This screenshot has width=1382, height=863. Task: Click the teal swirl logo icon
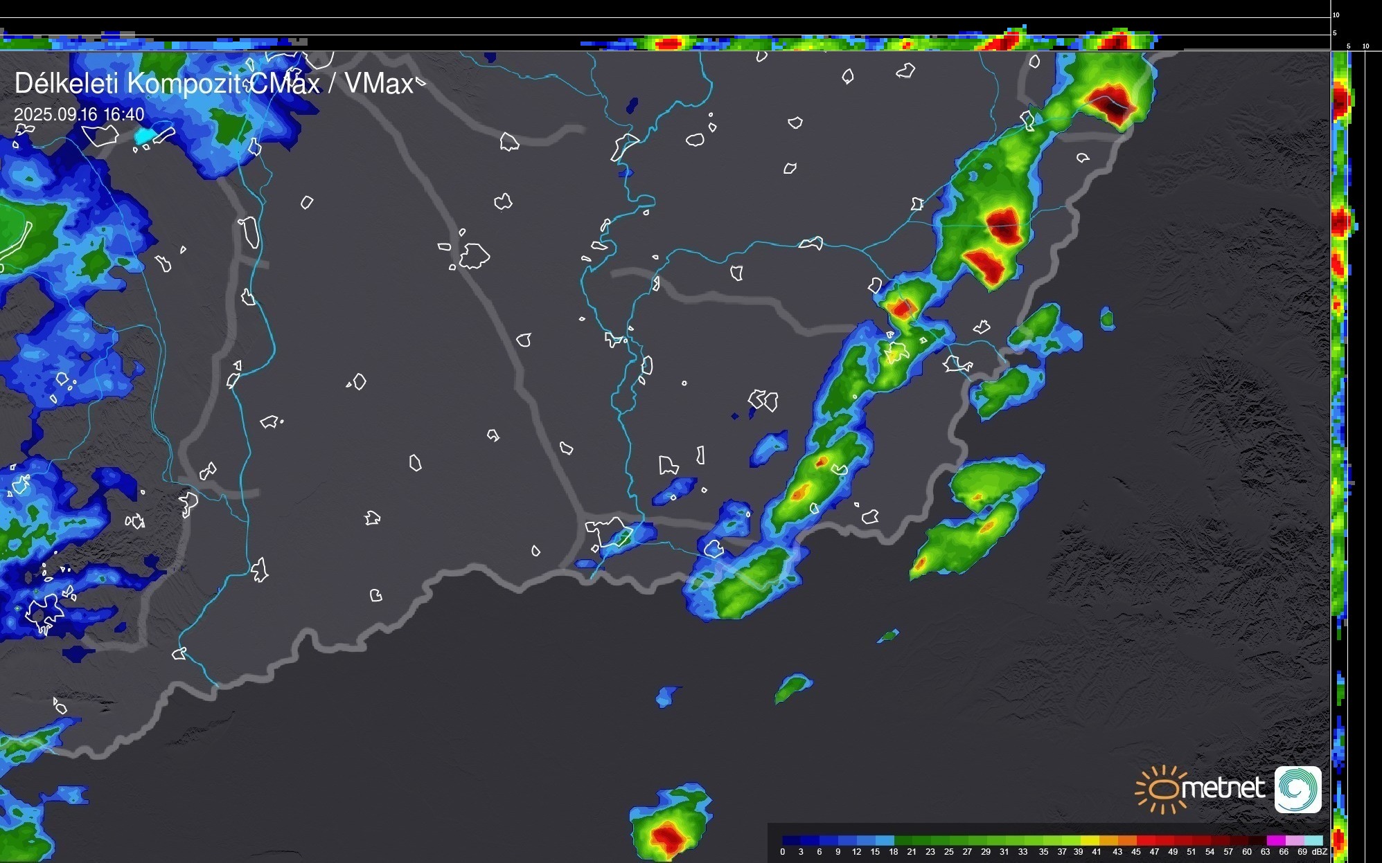pos(1297,789)
